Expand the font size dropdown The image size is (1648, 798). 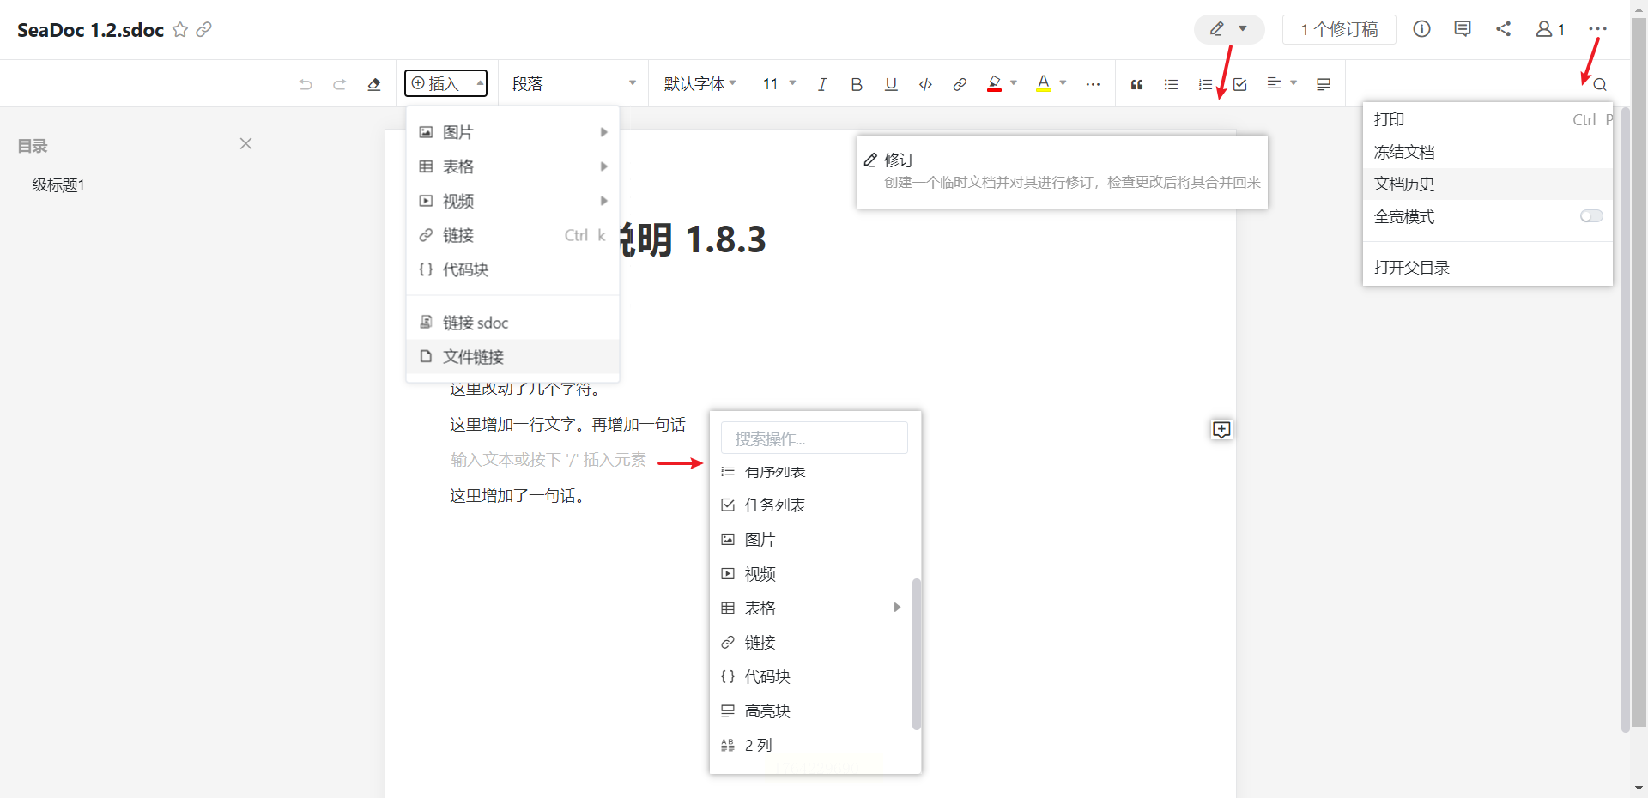pos(779,84)
